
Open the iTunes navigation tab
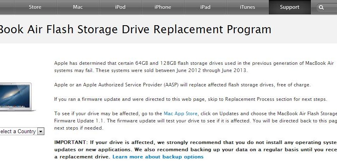(248, 7)
